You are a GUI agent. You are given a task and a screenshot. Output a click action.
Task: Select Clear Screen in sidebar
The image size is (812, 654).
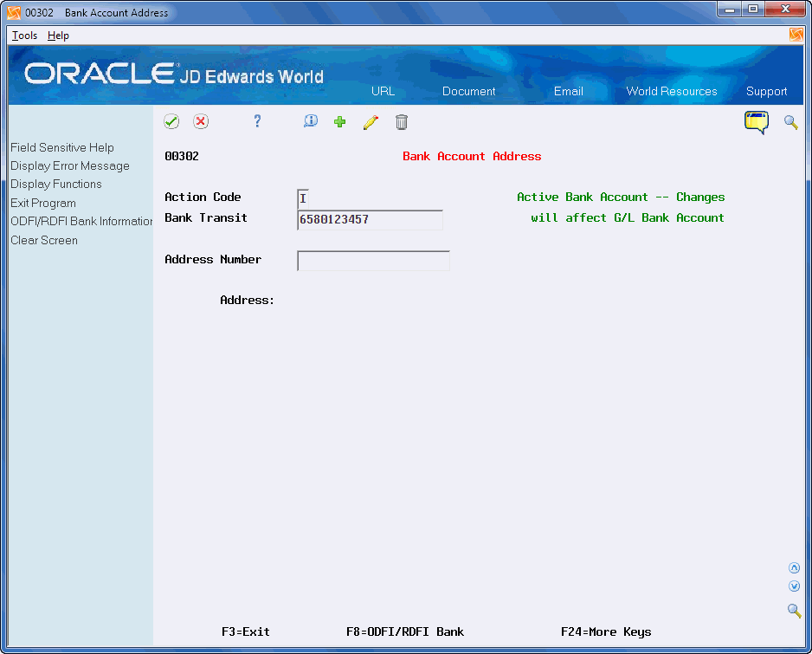44,241
